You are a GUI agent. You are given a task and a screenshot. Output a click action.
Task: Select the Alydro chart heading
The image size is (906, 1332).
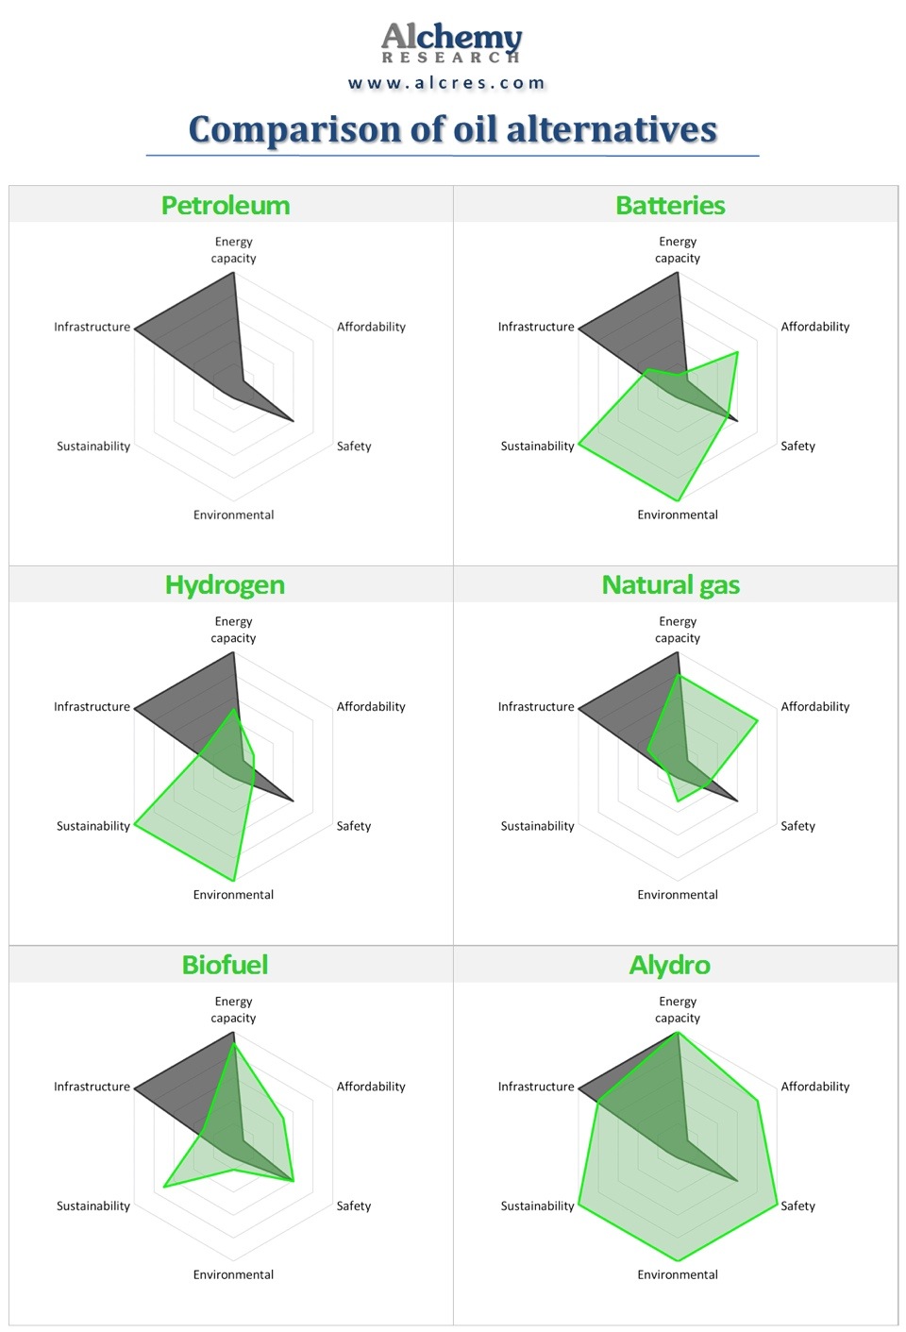tap(670, 965)
